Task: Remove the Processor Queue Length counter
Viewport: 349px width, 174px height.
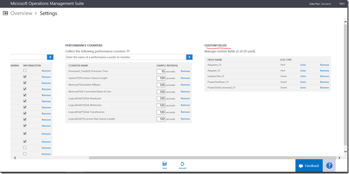Action: point(185,78)
